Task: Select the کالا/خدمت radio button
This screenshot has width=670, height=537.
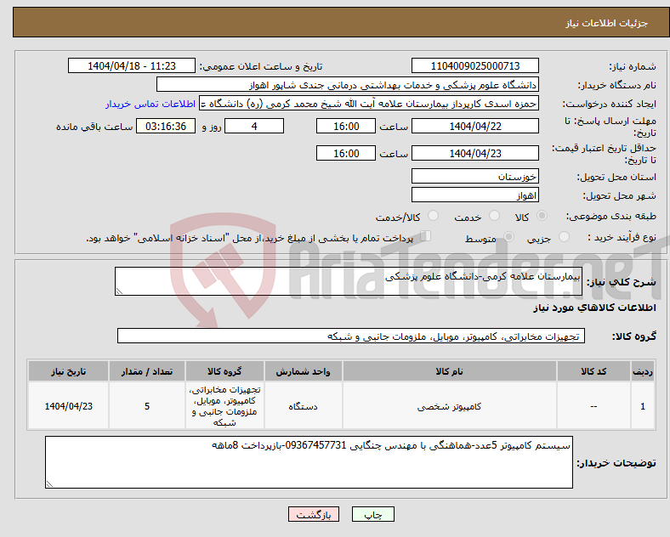Action: 434,216
